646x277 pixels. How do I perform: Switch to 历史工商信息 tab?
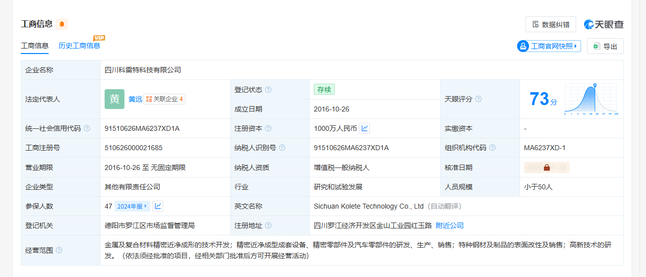pos(79,46)
